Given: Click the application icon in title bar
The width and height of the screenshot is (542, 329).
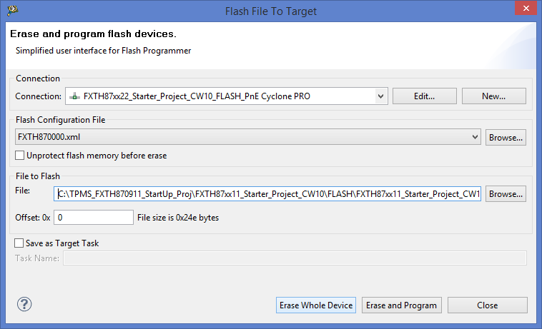Looking at the screenshot, I should pyautogui.click(x=12, y=11).
